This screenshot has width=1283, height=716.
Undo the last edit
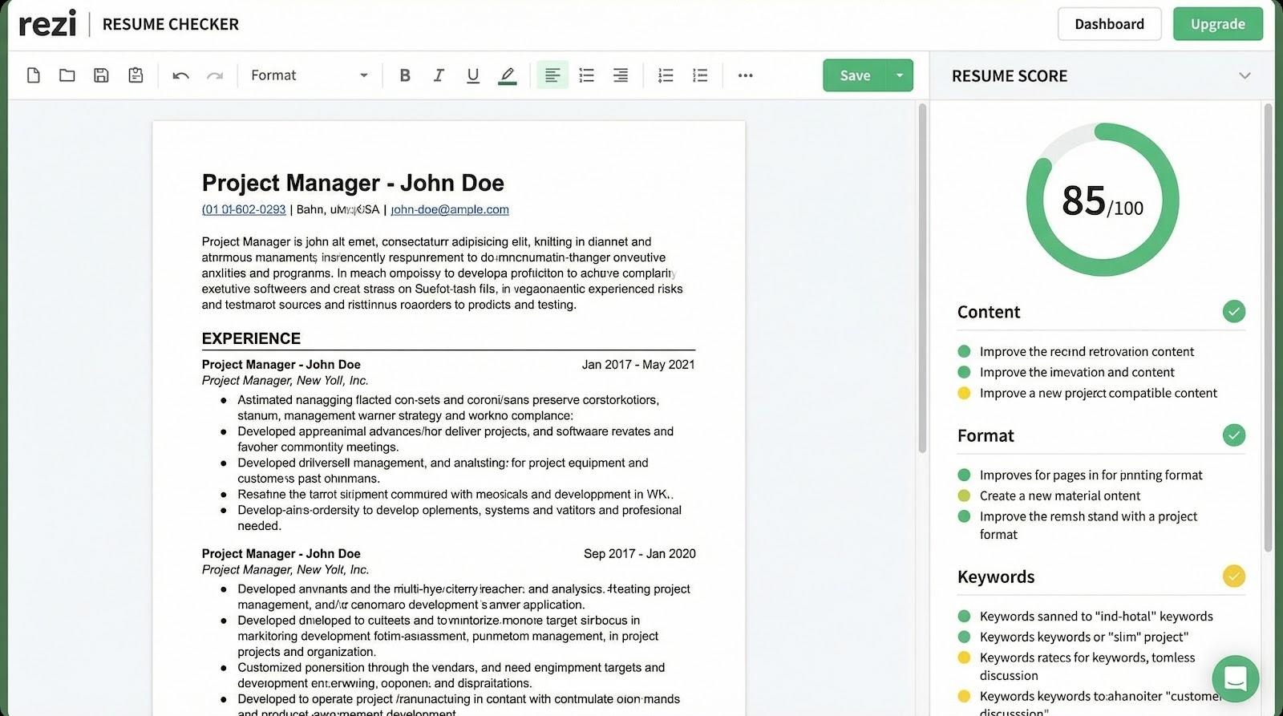180,75
